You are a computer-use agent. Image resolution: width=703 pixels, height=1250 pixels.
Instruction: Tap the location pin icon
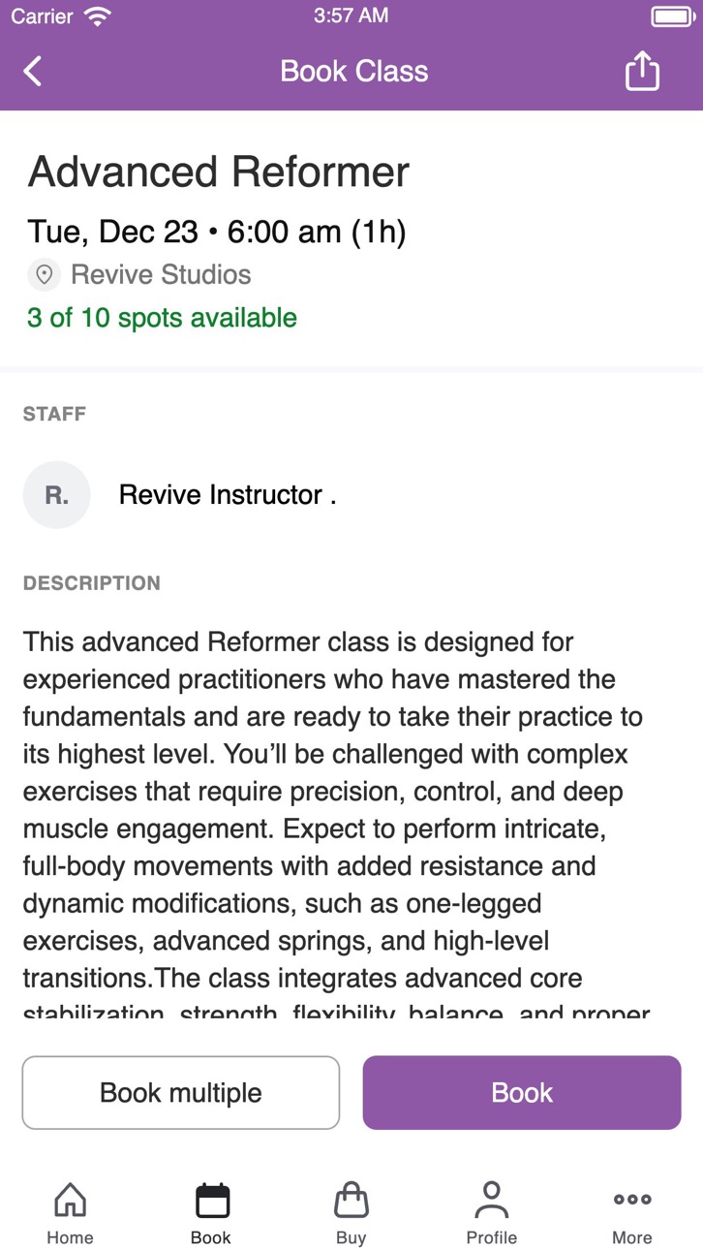[x=44, y=275]
